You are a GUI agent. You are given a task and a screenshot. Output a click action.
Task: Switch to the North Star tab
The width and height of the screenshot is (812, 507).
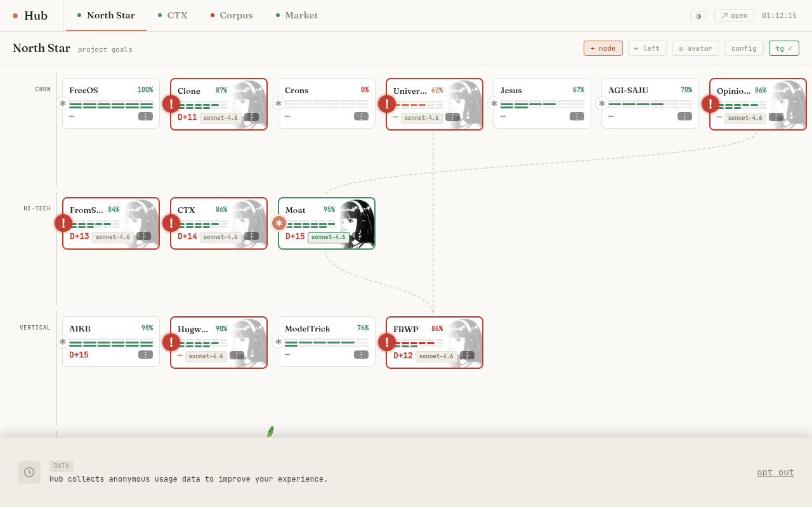click(x=106, y=15)
